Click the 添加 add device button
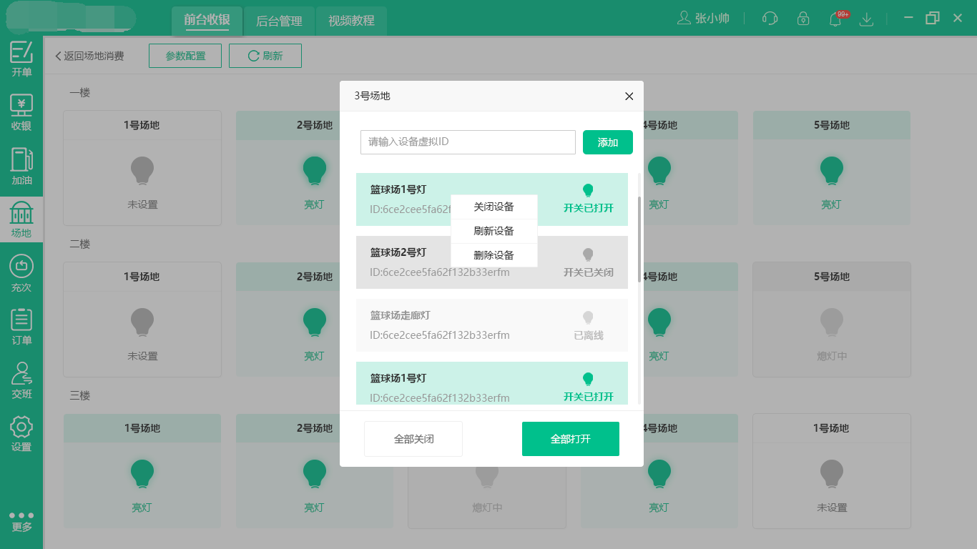This screenshot has width=977, height=549. (x=607, y=142)
